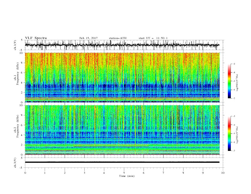
Task: Click the "2" kHz tick of ch.1 spectrogram
Action: 22,92
